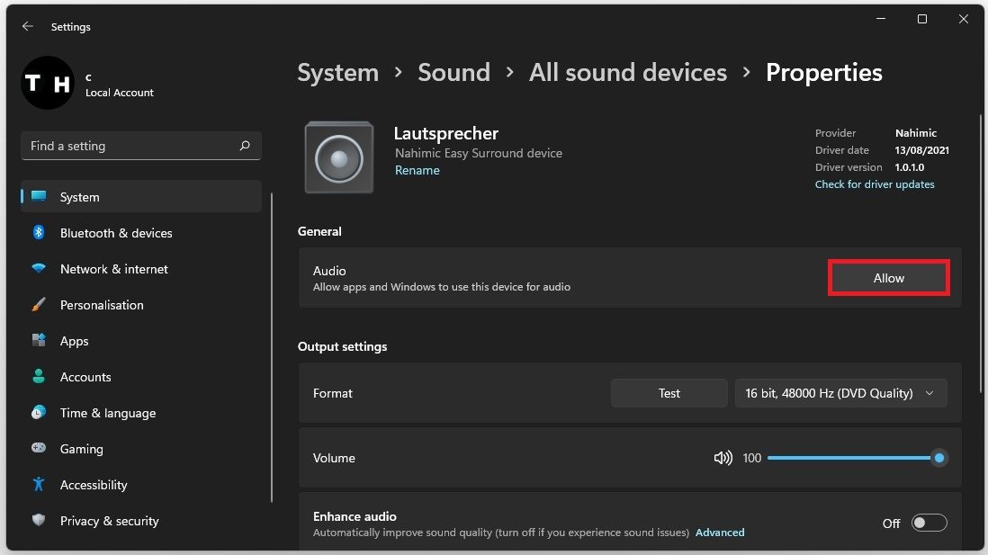Click the Personalisation paintbrush icon
Viewport: 988px width, 555px height.
pyautogui.click(x=39, y=305)
